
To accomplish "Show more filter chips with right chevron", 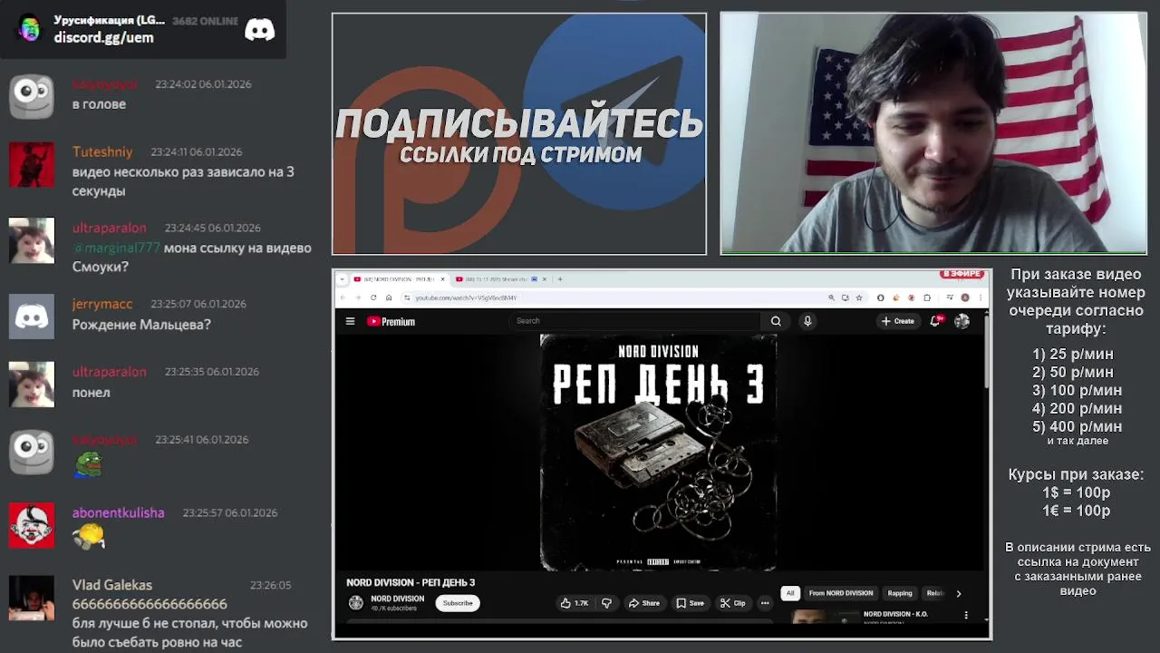I will (959, 594).
